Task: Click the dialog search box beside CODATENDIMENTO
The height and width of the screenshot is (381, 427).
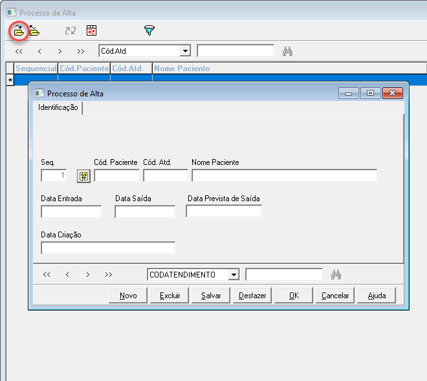Action: 284,274
